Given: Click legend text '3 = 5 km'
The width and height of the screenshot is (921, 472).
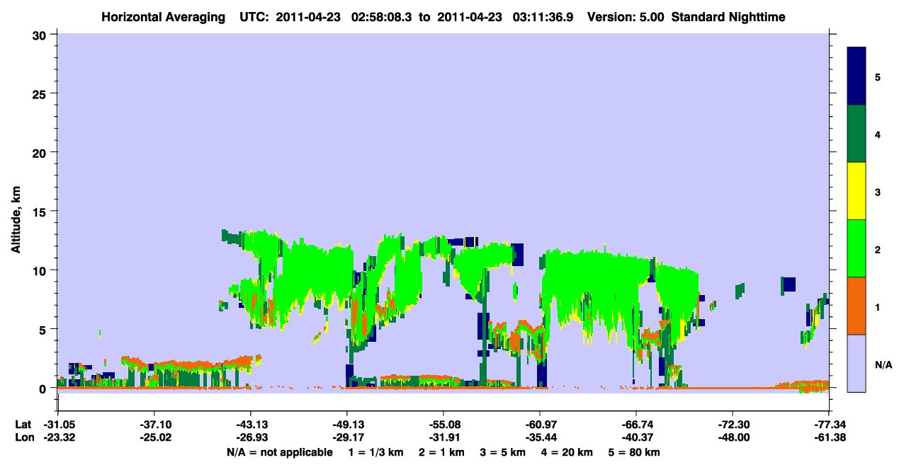Looking at the screenshot, I should click(x=504, y=452).
